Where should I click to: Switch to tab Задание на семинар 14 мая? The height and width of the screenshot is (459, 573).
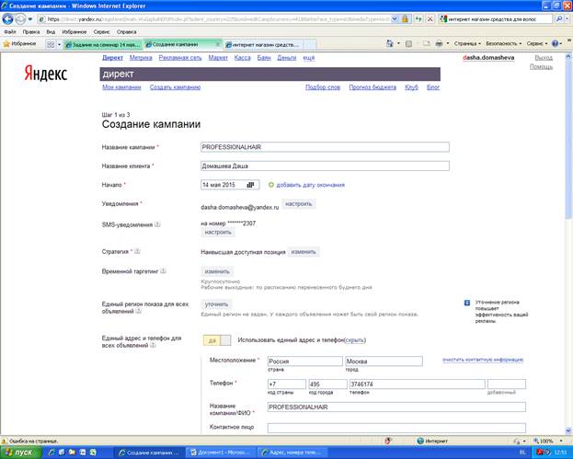click(x=103, y=44)
